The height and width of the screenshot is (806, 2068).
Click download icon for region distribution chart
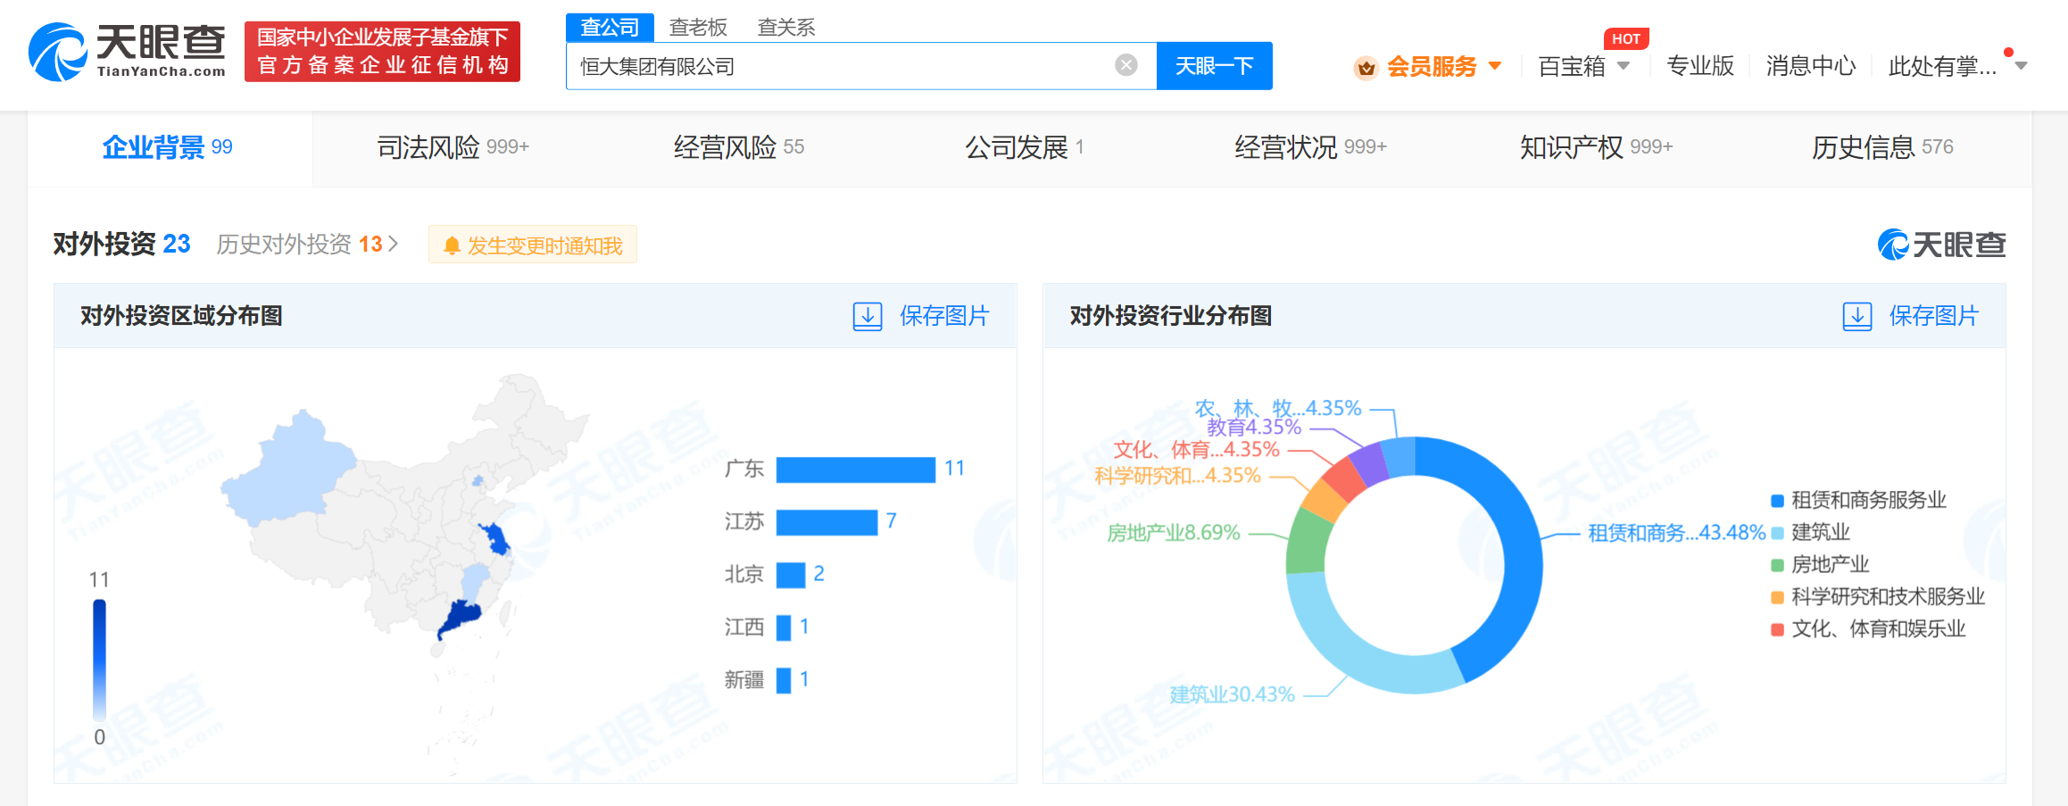click(x=867, y=316)
